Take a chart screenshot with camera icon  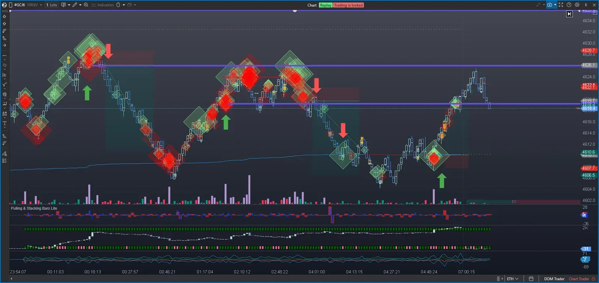[x=549, y=5]
